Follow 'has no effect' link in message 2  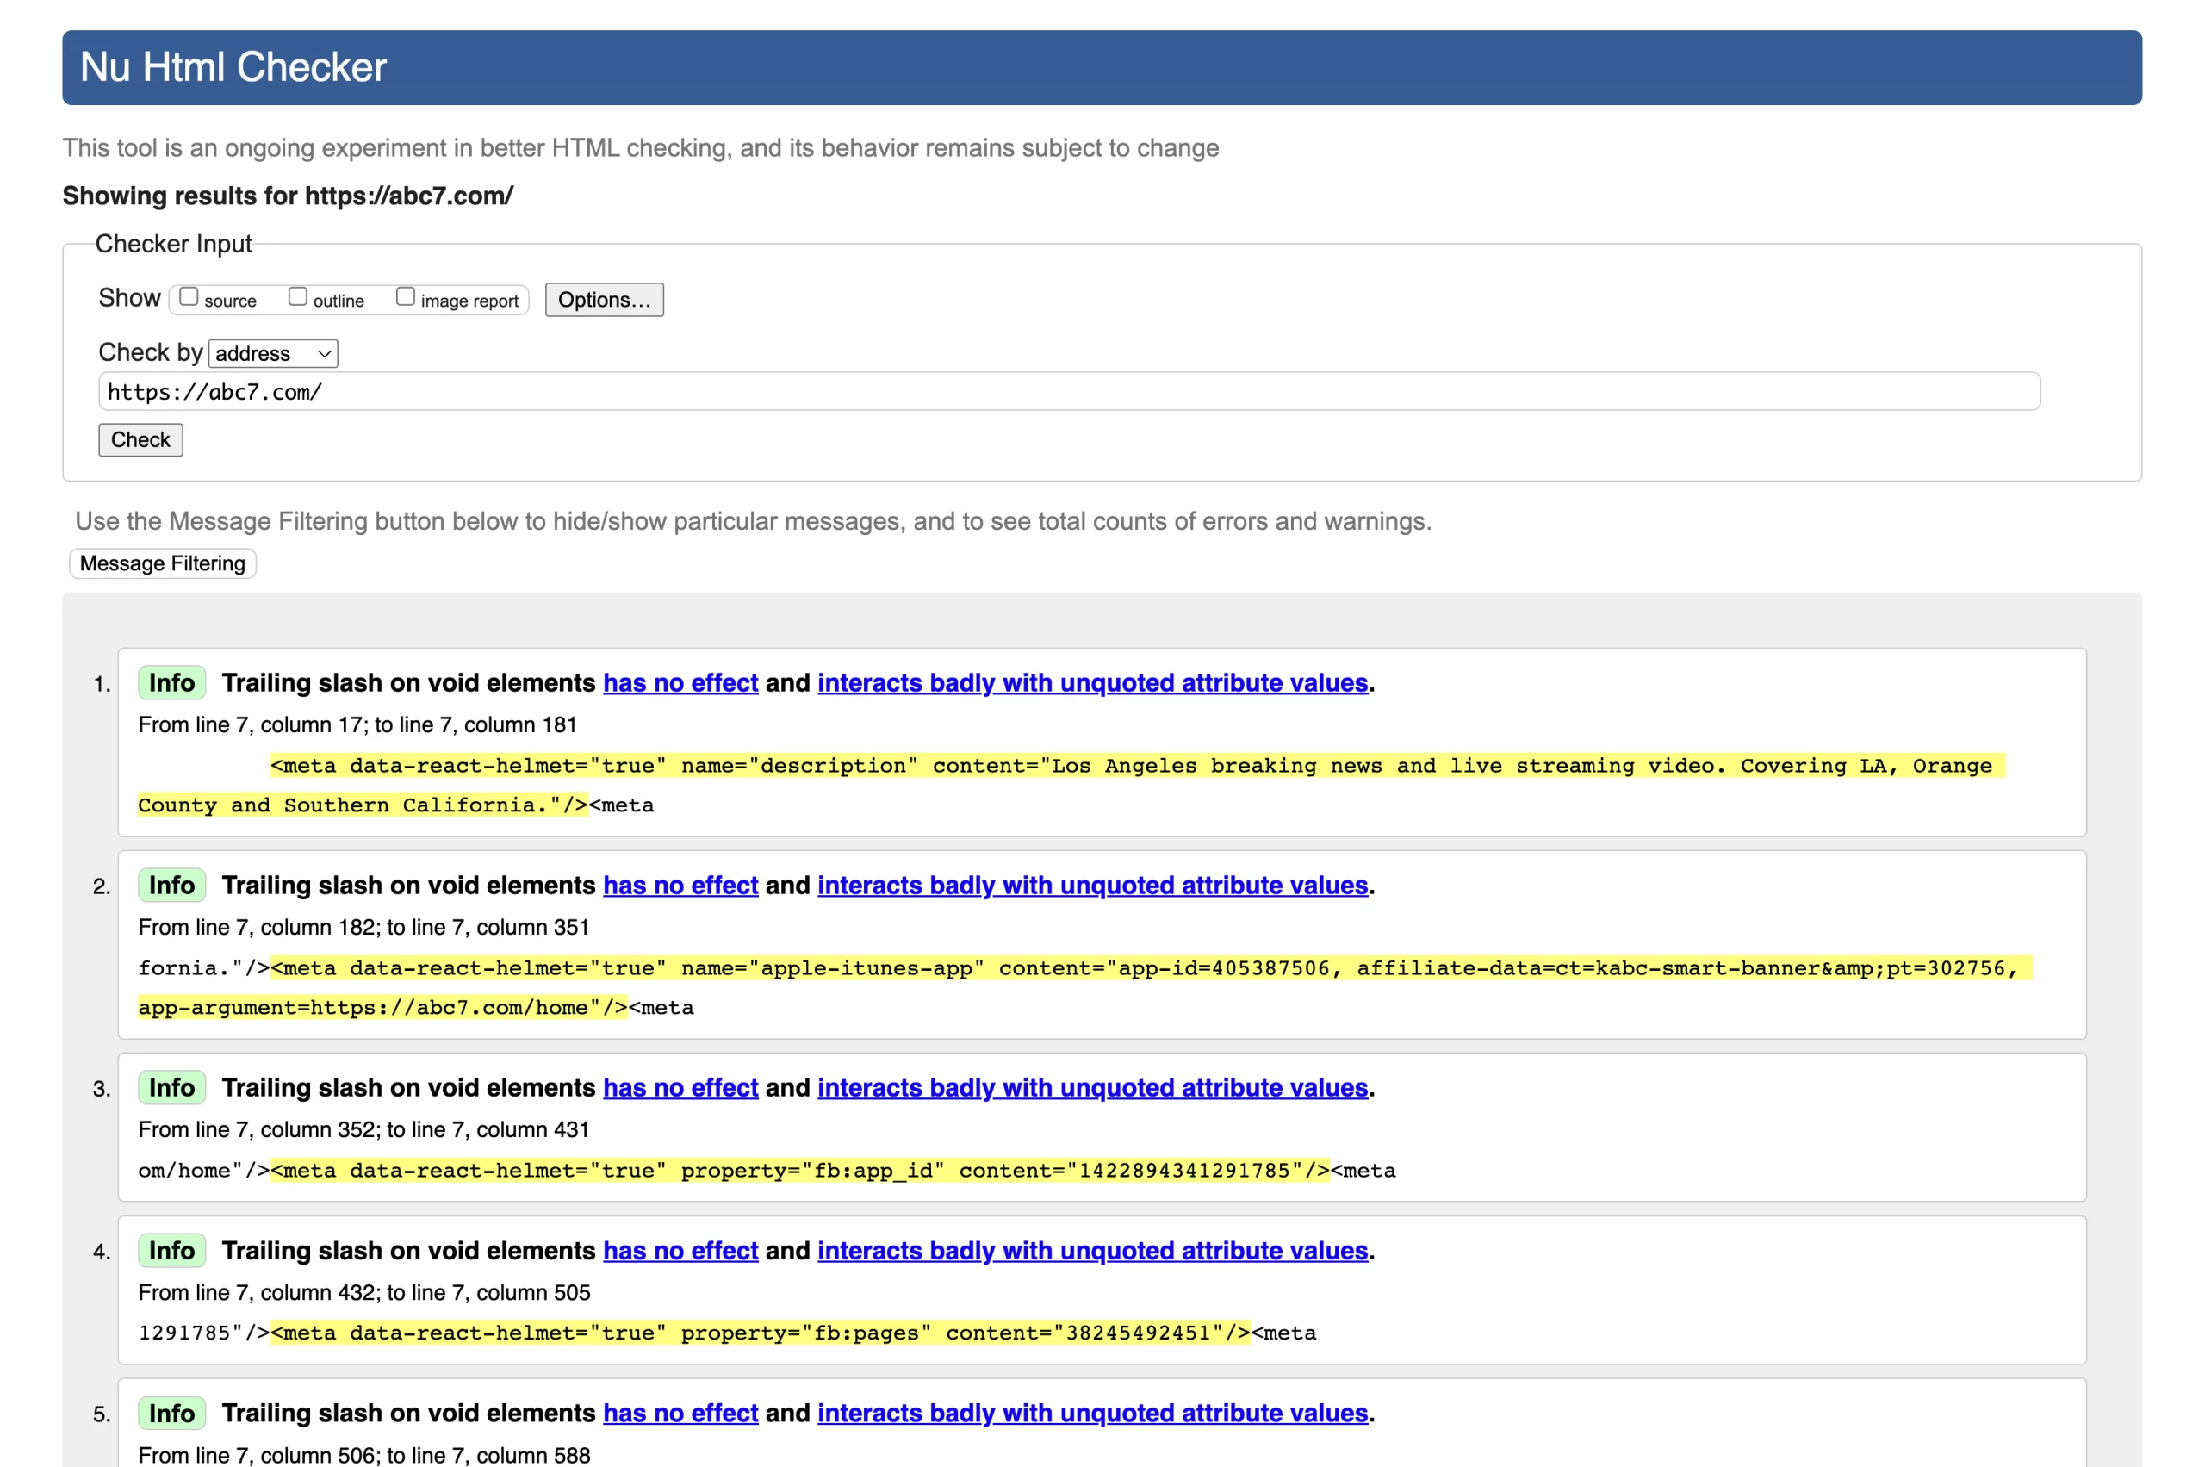[x=680, y=885]
